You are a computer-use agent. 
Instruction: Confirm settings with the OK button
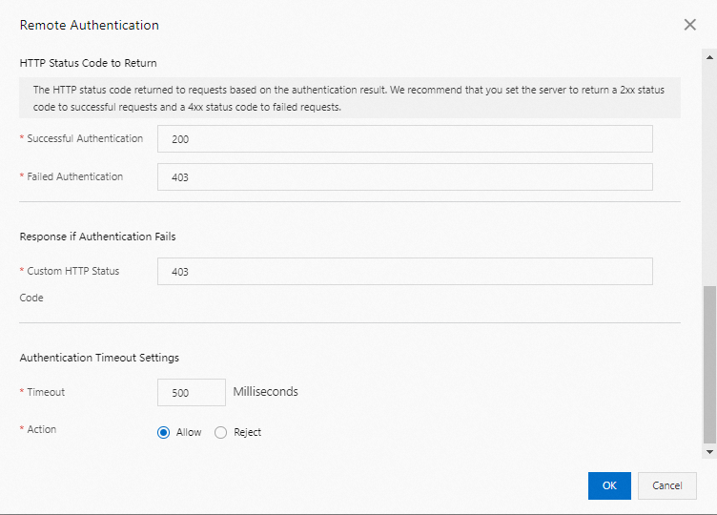609,485
